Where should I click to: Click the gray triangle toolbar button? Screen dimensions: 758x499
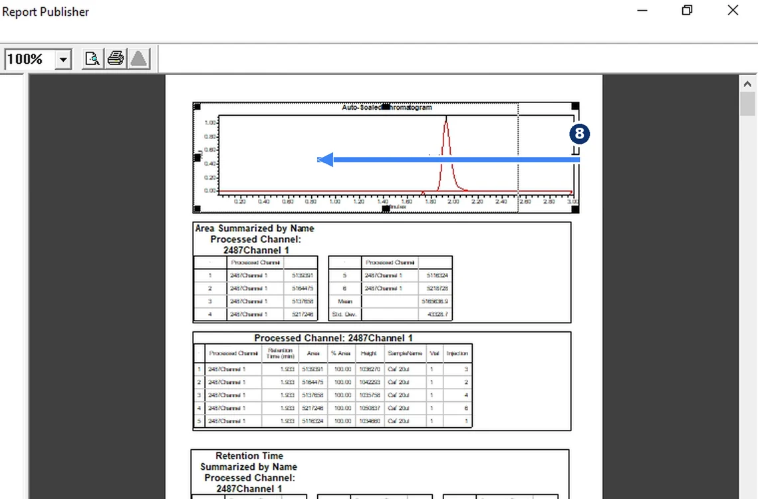[139, 59]
